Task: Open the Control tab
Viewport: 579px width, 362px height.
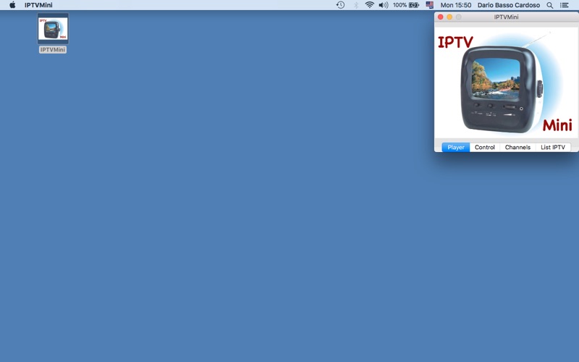Action: (484, 147)
